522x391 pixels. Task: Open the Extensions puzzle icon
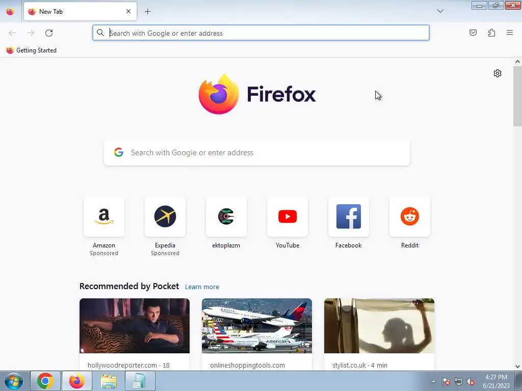coord(491,33)
